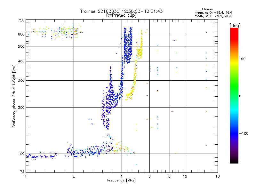Click the x-axis '4' tick label

122,176
